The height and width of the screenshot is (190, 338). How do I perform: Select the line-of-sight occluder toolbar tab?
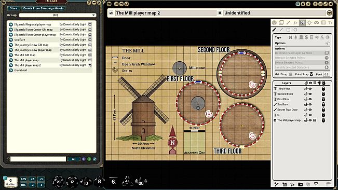[x=302, y=23]
